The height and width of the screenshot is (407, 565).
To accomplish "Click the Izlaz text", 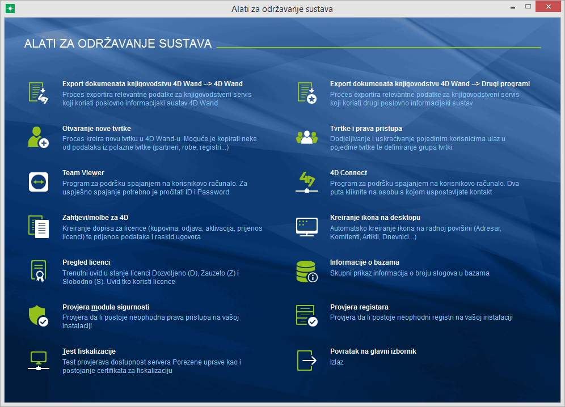I will [337, 362].
